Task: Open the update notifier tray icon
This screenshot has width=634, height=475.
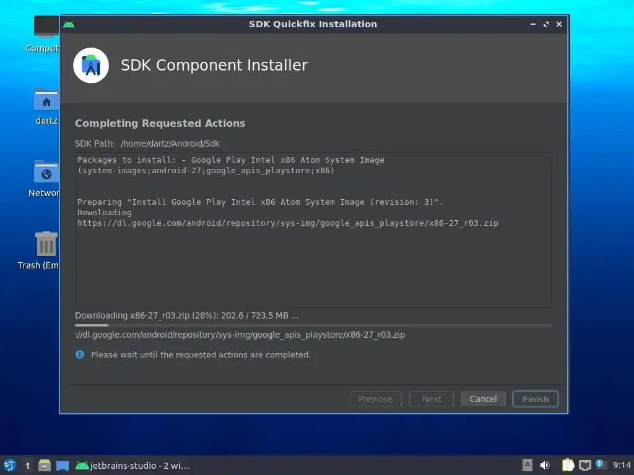Action: (601, 464)
